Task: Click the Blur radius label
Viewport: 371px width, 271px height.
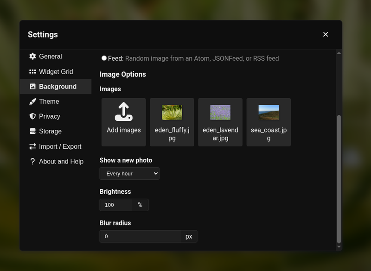Action: pos(115,223)
